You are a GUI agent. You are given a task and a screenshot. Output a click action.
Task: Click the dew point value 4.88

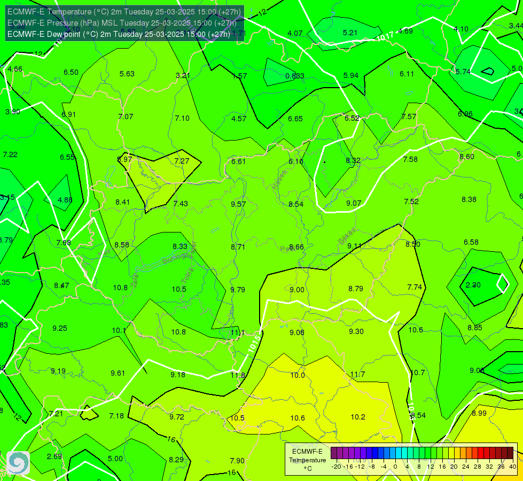tap(65, 200)
